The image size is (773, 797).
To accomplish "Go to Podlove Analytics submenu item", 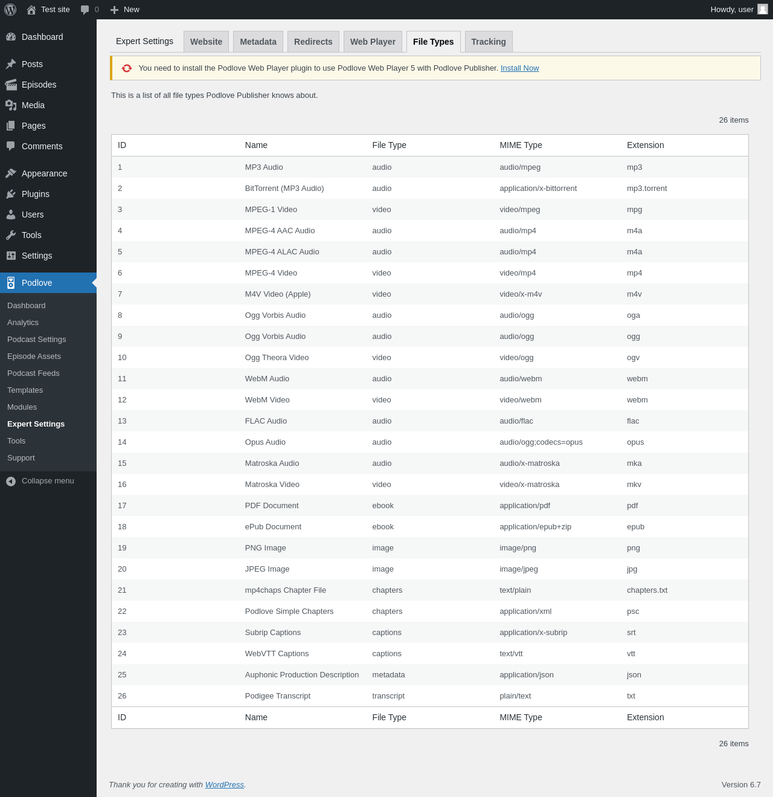I will click(x=23, y=323).
